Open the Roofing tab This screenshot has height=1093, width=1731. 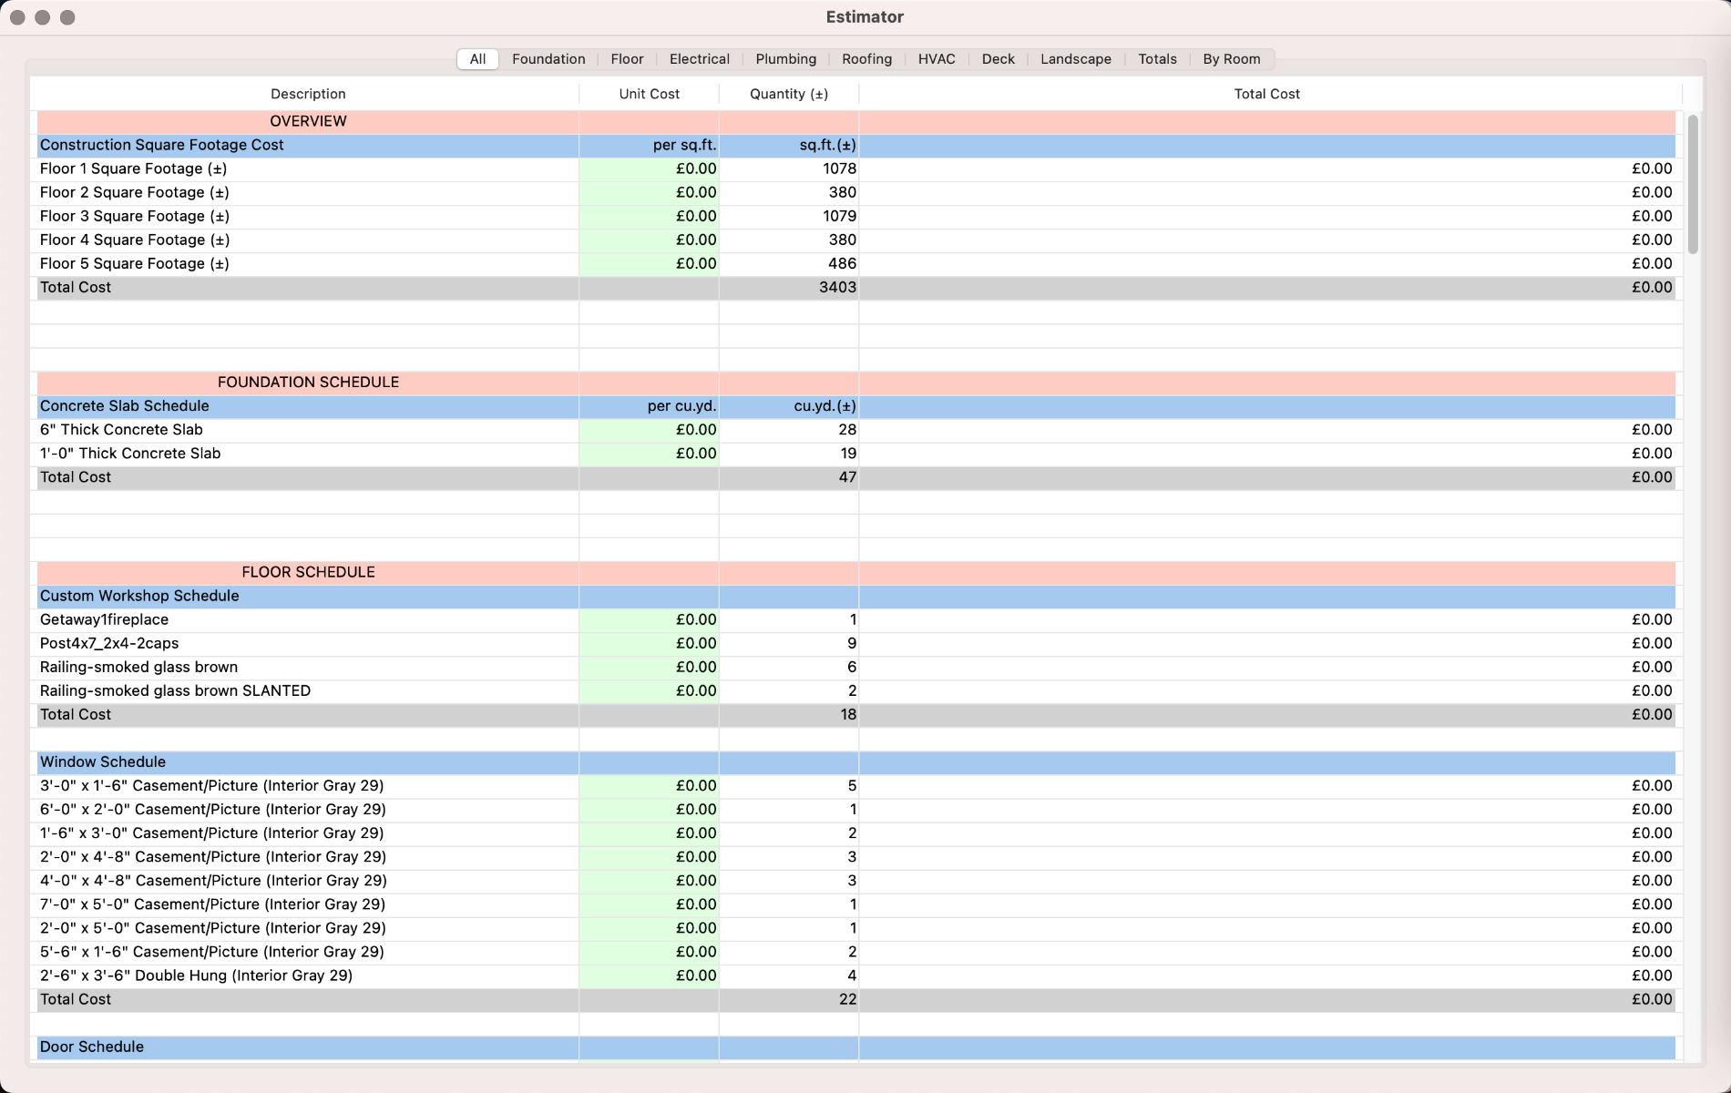pos(866,58)
